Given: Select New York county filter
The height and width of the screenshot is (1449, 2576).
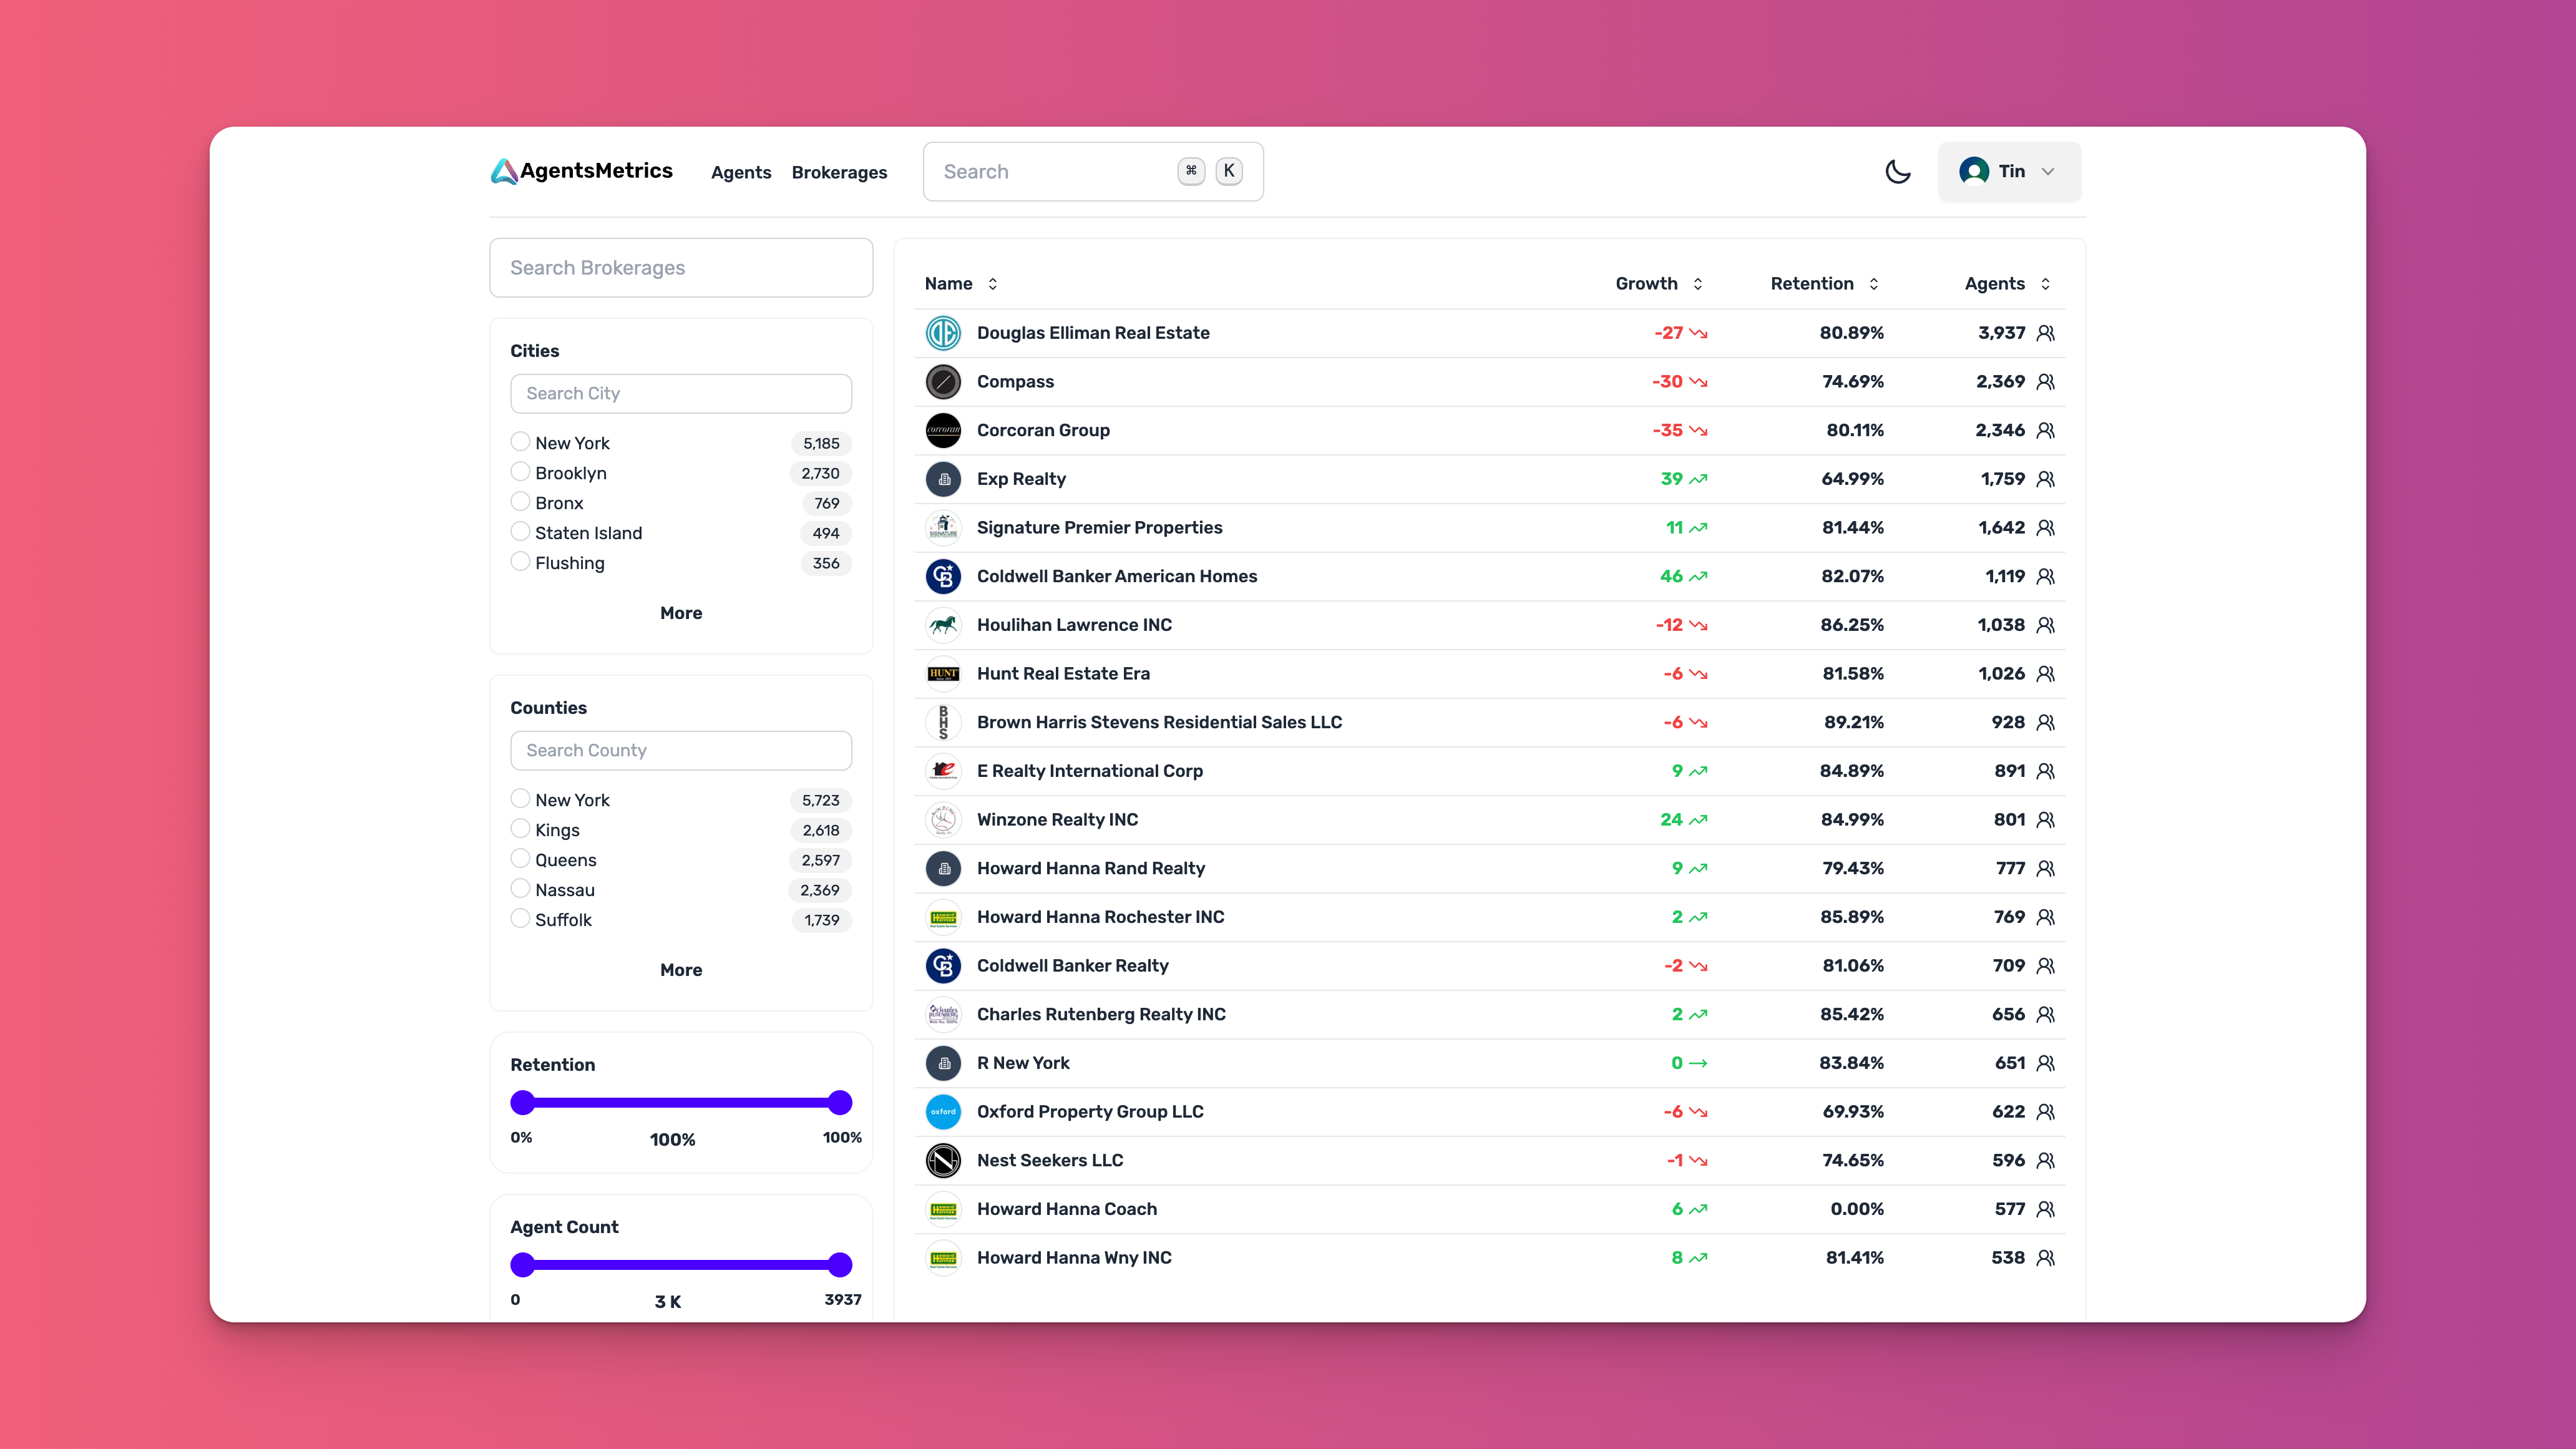Looking at the screenshot, I should [x=520, y=798].
